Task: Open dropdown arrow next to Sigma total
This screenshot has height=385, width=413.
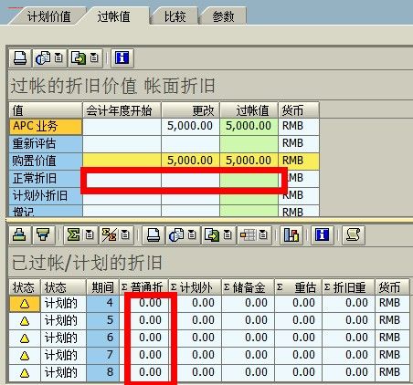Action: 90,235
